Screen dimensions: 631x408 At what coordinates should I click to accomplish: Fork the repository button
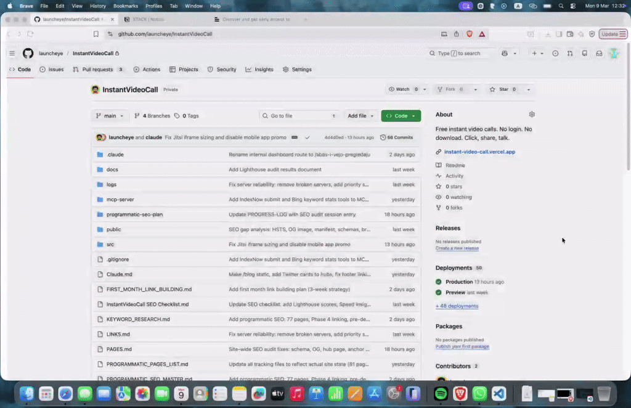[x=450, y=89]
